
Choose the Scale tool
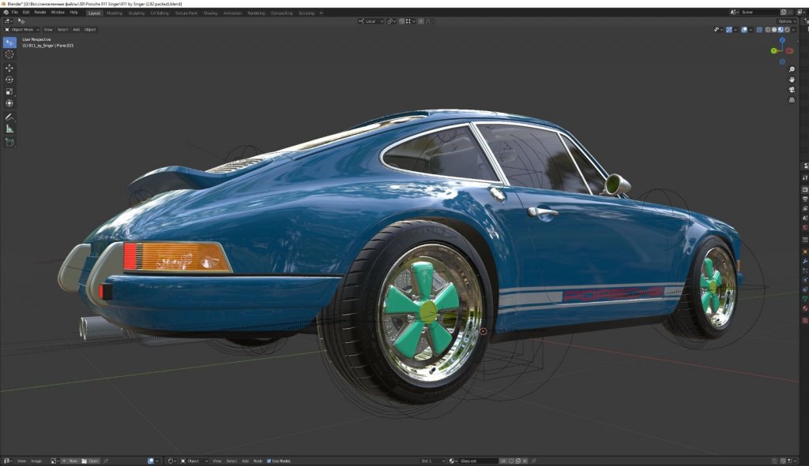(x=9, y=91)
